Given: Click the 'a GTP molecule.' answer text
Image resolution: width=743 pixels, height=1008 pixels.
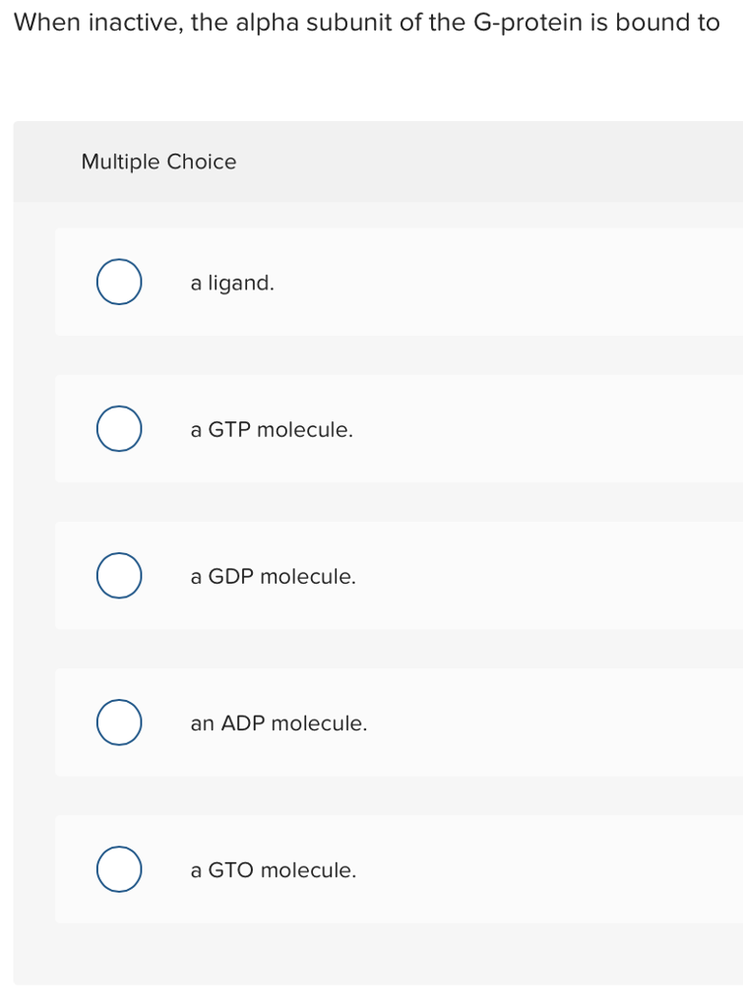Looking at the screenshot, I should (272, 430).
